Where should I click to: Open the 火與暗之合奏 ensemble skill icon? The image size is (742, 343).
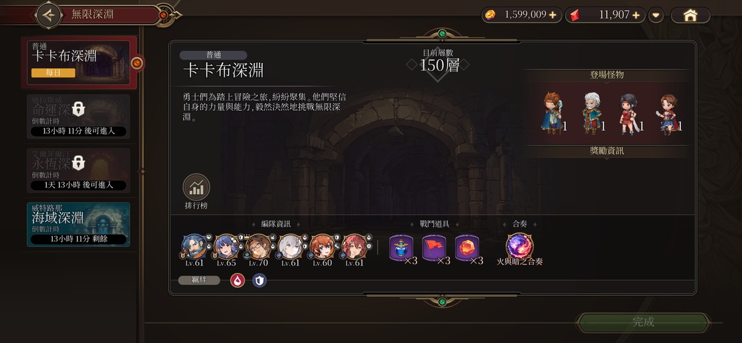519,246
